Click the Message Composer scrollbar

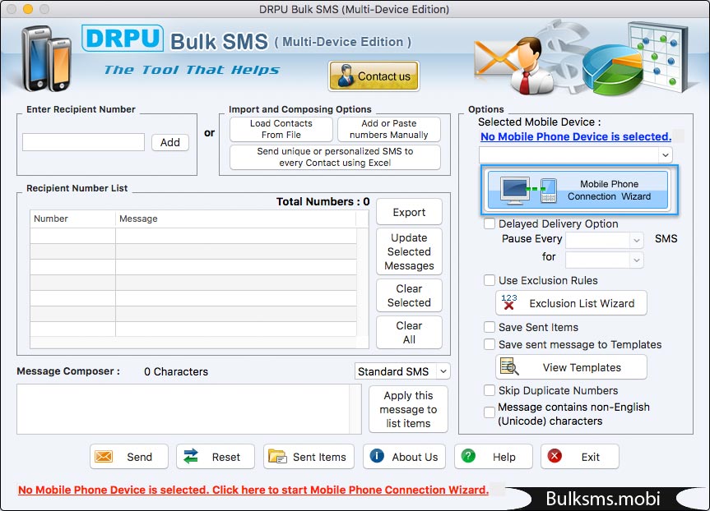pyautogui.click(x=355, y=409)
